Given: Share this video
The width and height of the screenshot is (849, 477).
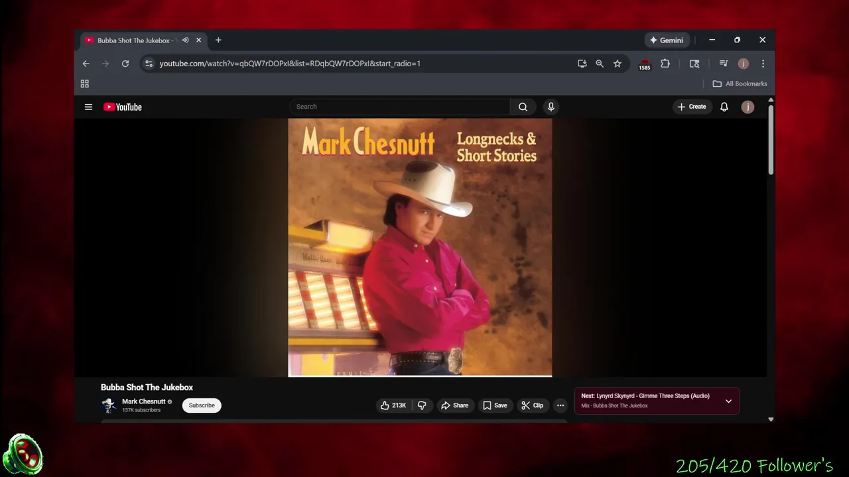Looking at the screenshot, I should click(x=455, y=405).
